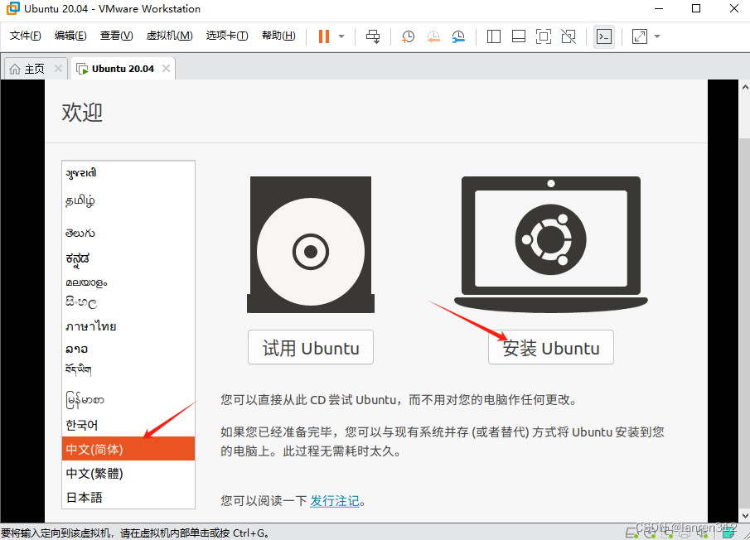
Task: Click the VMware Workstation title bar icon
Action: 13,8
